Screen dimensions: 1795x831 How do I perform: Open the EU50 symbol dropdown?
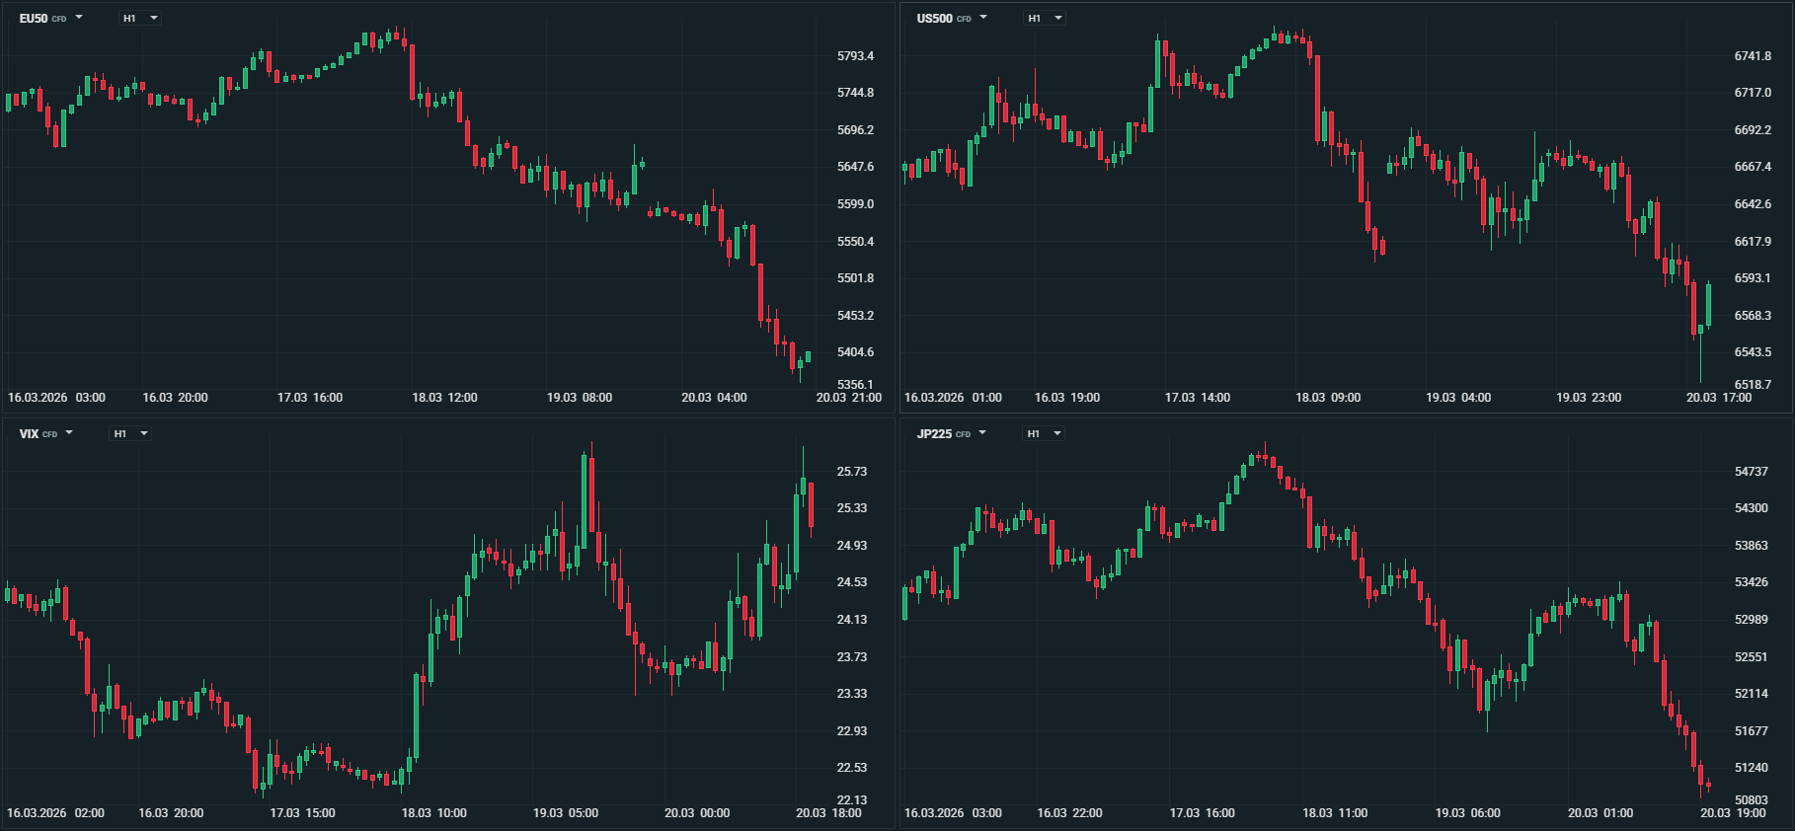coord(50,18)
